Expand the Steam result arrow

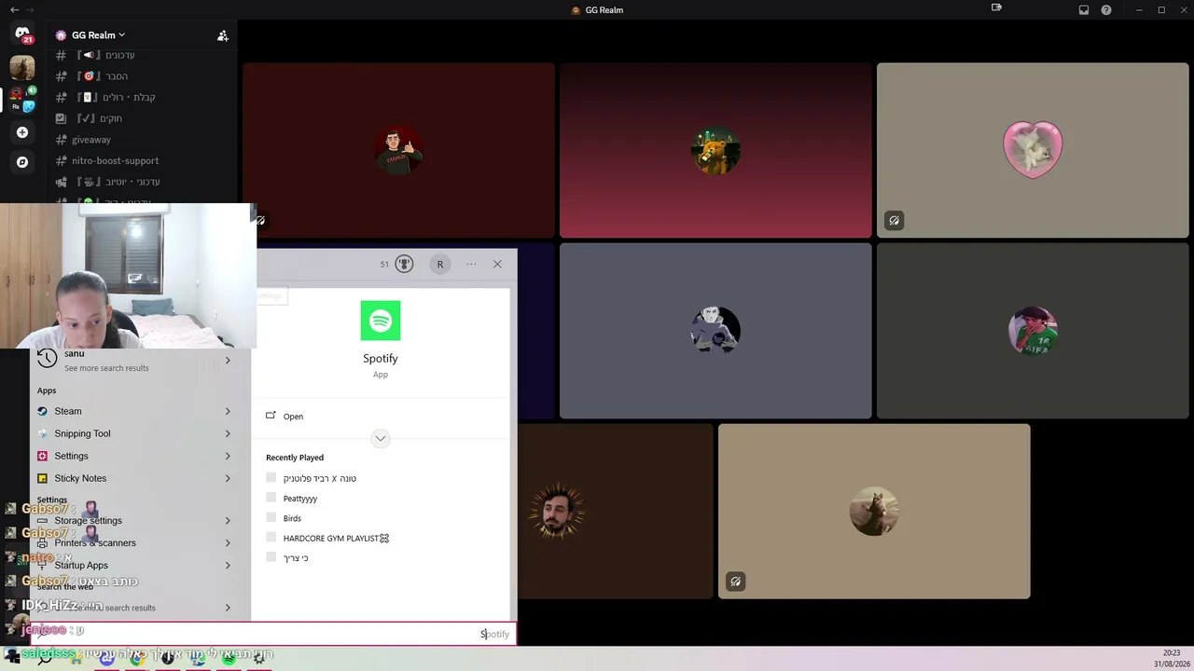pos(228,411)
